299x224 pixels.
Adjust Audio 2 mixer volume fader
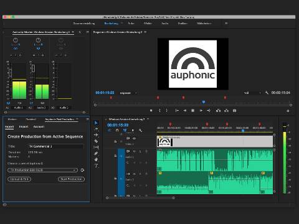coord(33,68)
